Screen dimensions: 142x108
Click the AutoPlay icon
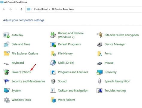[7, 35]
